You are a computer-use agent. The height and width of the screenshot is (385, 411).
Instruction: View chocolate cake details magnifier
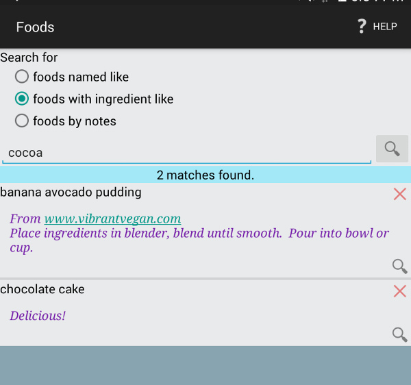[400, 335]
